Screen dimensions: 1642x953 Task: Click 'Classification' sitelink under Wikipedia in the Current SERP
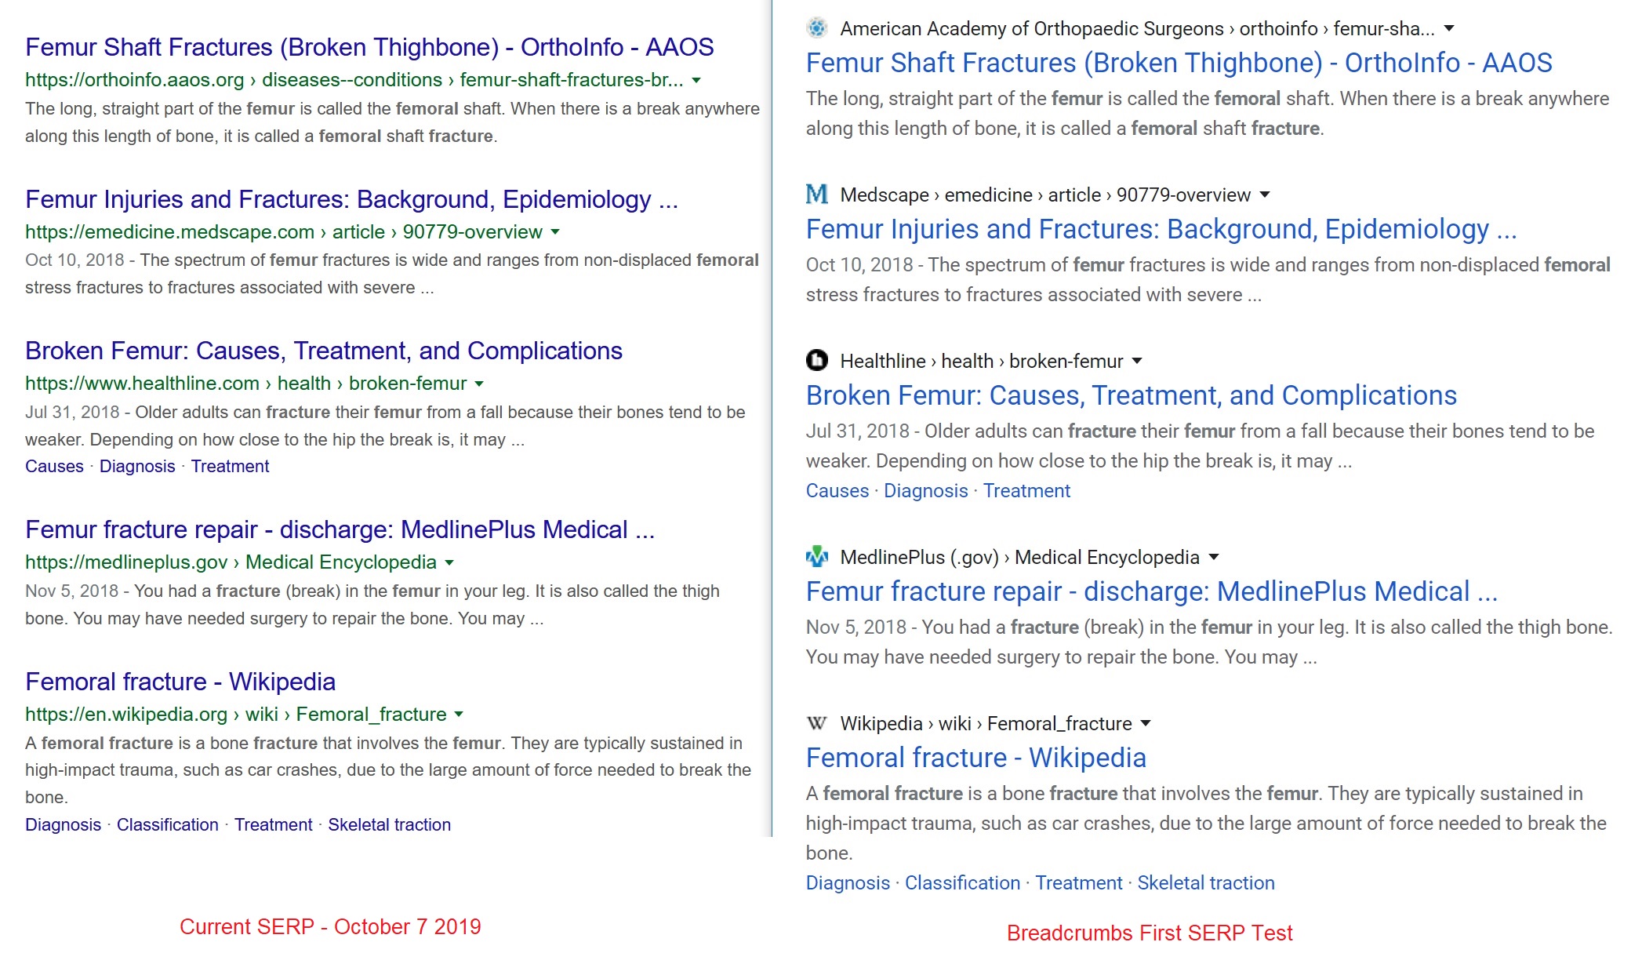[x=168, y=825]
